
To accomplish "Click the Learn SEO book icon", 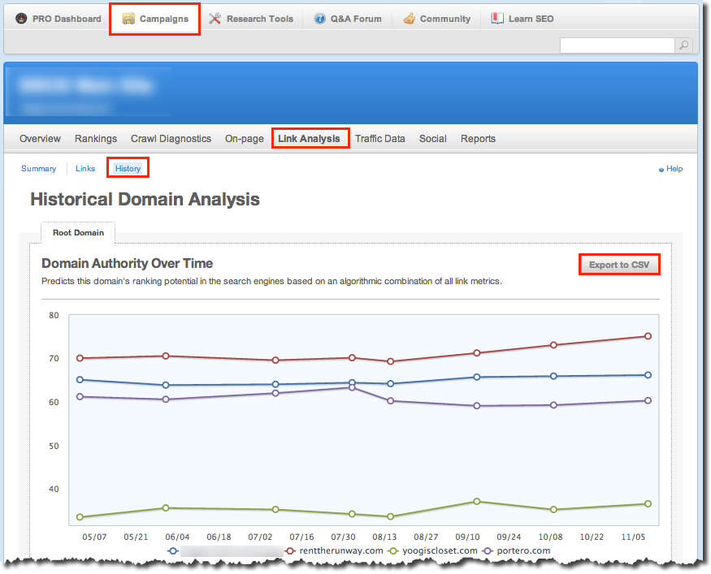I will point(497,19).
